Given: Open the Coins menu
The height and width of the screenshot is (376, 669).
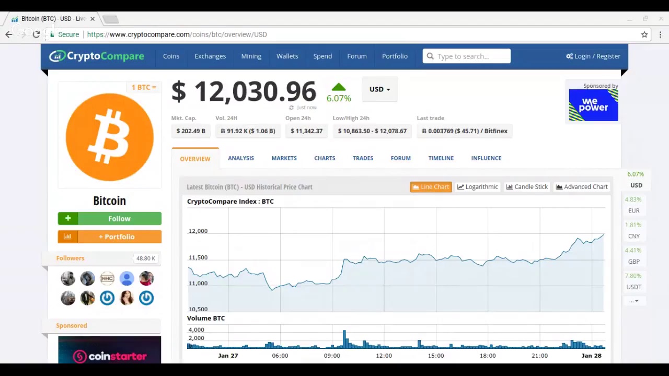Looking at the screenshot, I should pos(171,56).
